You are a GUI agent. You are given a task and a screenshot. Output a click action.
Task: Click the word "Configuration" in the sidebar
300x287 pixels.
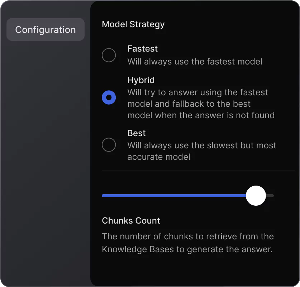(46, 29)
